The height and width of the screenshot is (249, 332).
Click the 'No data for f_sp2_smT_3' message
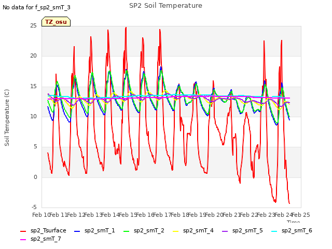coord(36,7)
